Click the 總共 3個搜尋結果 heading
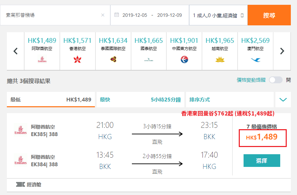297x195 pixels. (28, 81)
